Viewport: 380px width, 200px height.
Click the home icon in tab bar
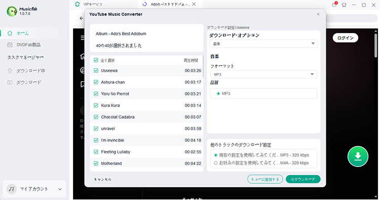tap(78, 4)
